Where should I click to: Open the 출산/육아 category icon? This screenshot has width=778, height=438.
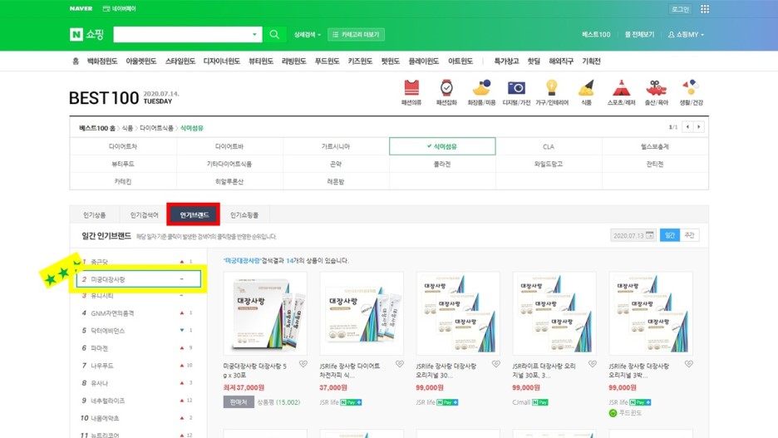(x=656, y=91)
